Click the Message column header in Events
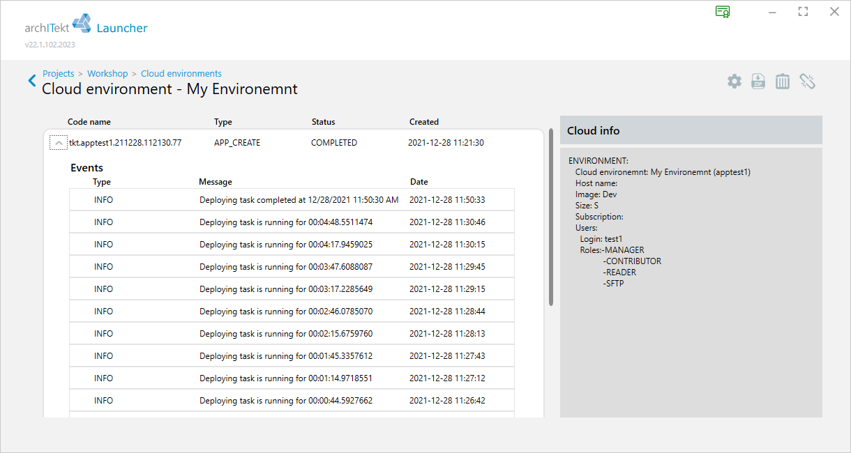Image resolution: width=851 pixels, height=453 pixels. pyautogui.click(x=216, y=182)
